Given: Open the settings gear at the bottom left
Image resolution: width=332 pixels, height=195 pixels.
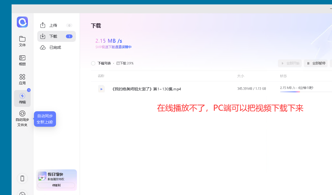Looking at the screenshot, I should [x=22, y=193].
